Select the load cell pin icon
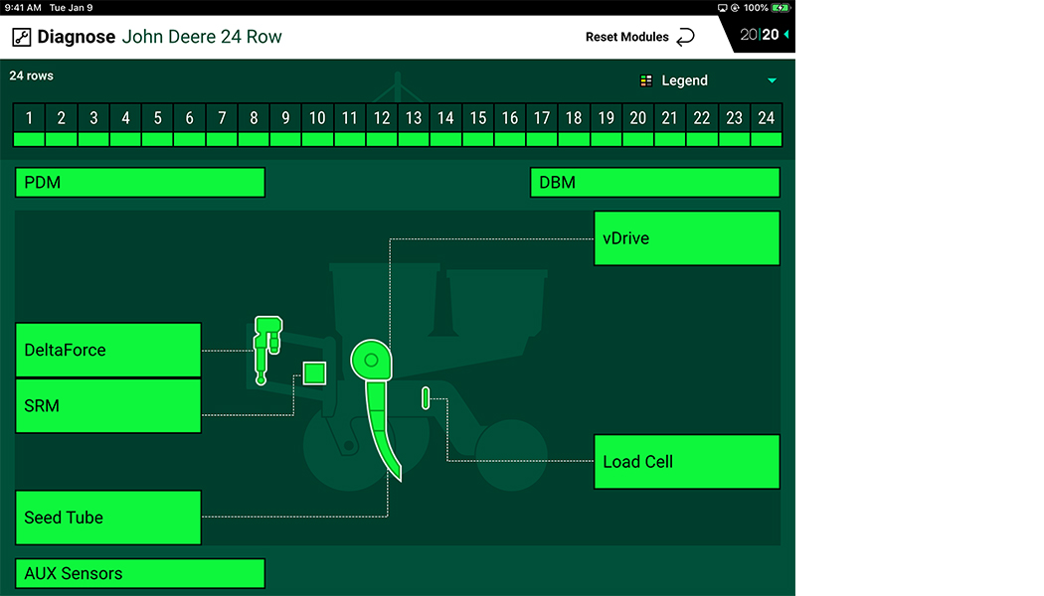Image resolution: width=1044 pixels, height=596 pixels. [x=426, y=397]
